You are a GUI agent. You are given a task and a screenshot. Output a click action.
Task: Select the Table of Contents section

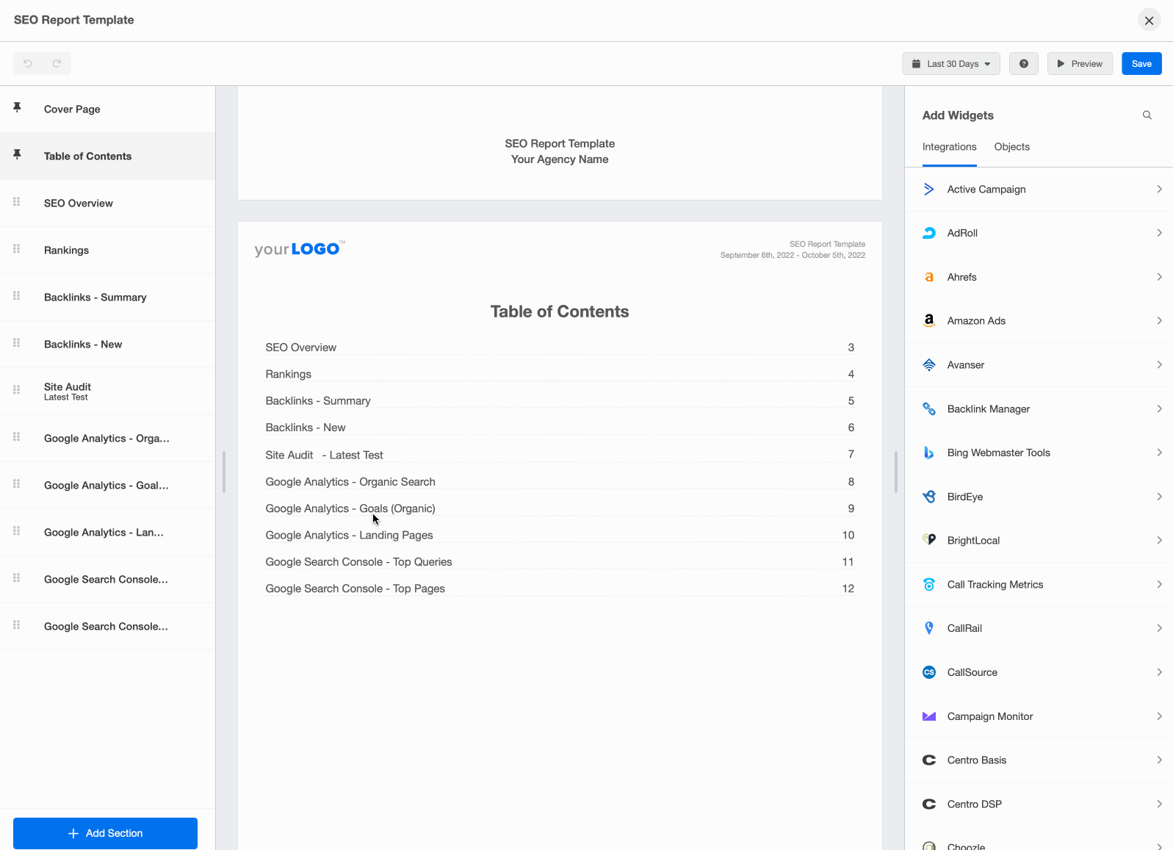107,156
